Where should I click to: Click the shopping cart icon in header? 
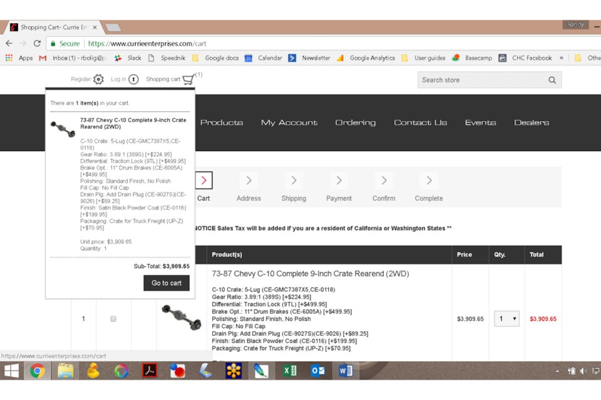click(x=188, y=79)
